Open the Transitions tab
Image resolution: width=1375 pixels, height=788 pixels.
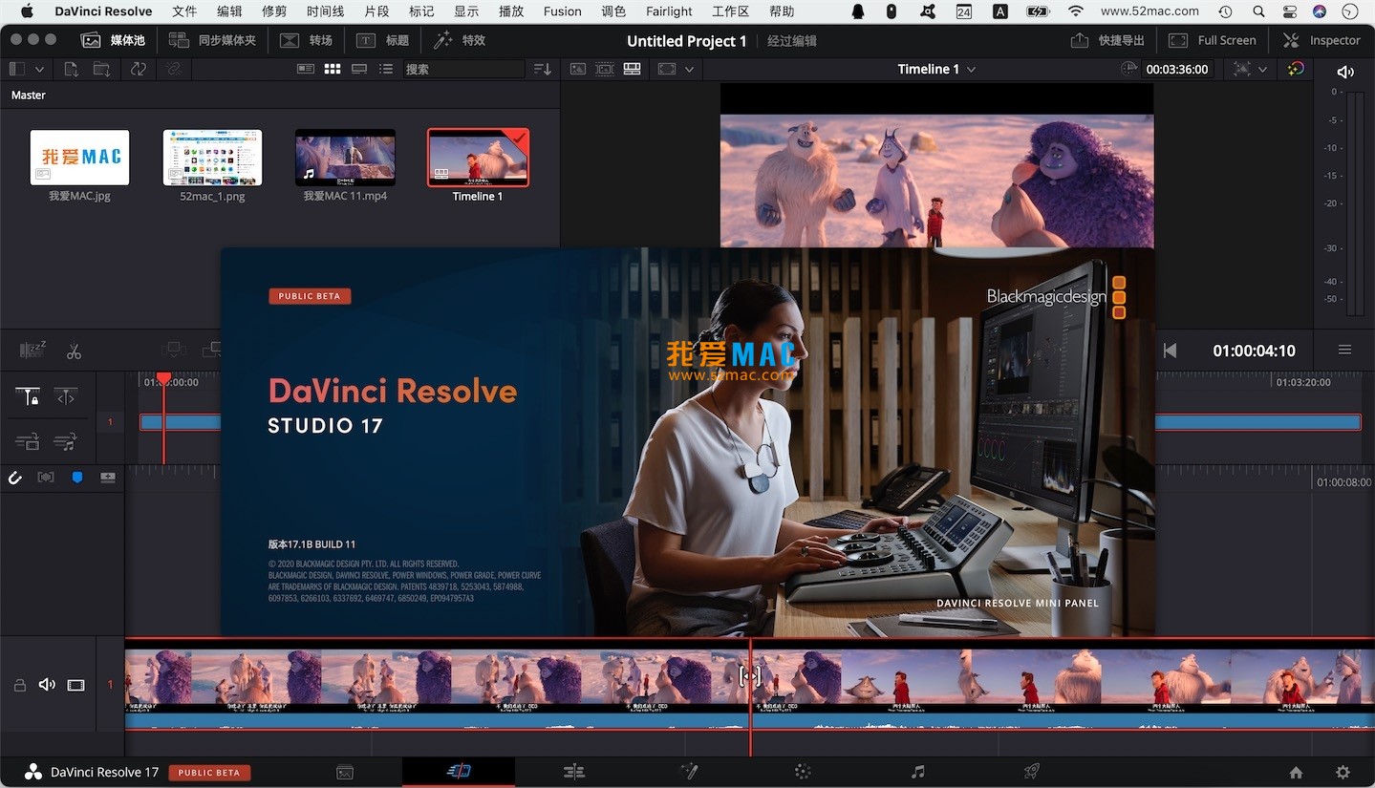tap(307, 40)
